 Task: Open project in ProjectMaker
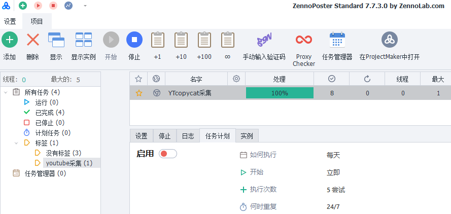(x=390, y=40)
